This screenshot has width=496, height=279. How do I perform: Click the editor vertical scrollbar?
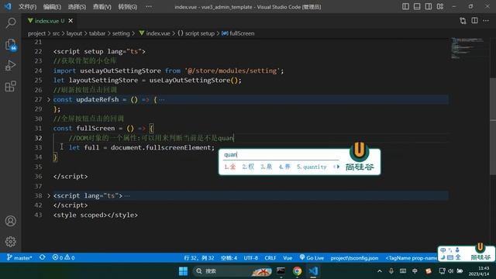pos(493,126)
